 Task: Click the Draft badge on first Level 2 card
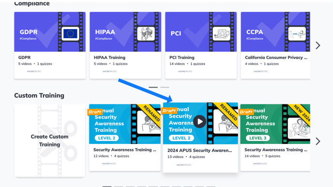(x=95, y=112)
